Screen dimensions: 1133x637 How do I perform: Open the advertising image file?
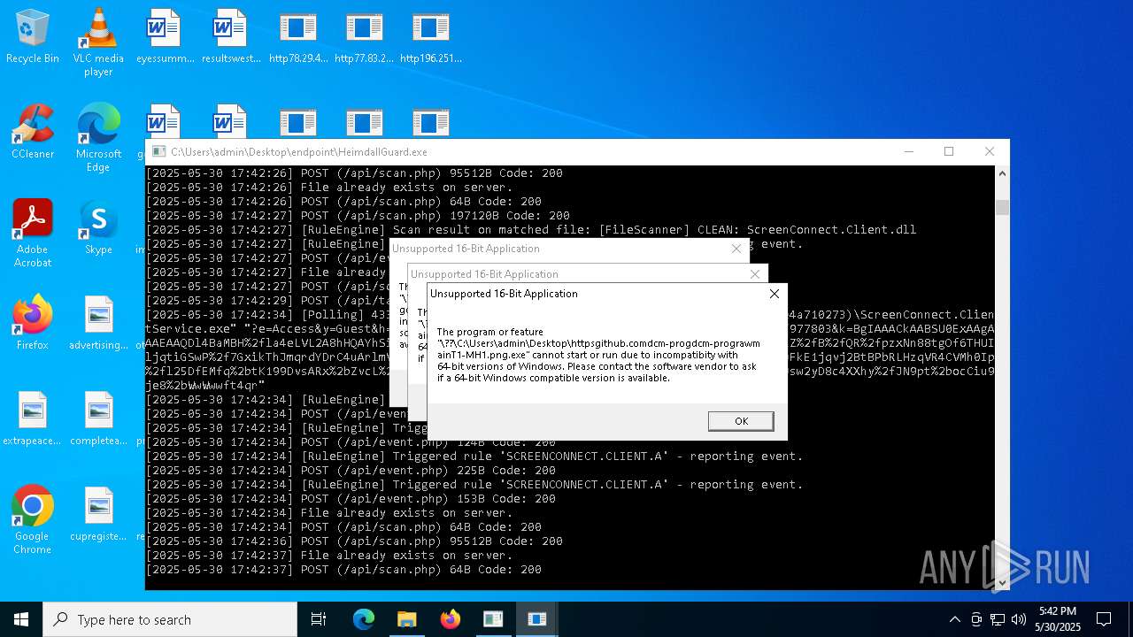(x=98, y=323)
